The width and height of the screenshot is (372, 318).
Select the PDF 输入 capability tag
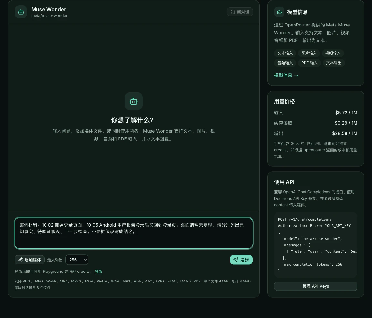(x=309, y=63)
